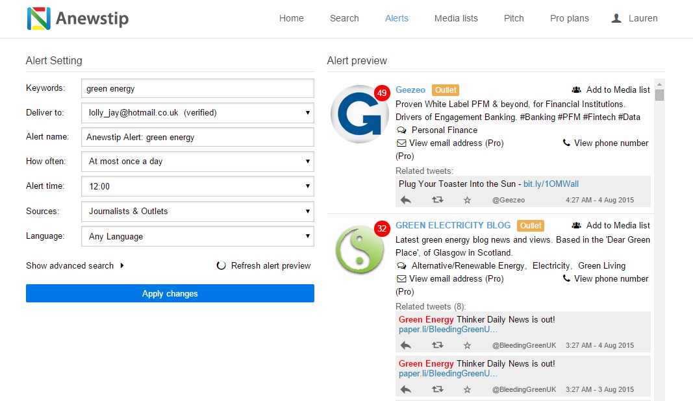This screenshot has width=693, height=401.
Task: Click the Anewstip logo
Action: (78, 19)
